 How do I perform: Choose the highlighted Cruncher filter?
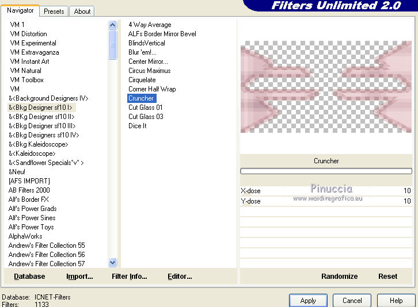pyautogui.click(x=142, y=98)
